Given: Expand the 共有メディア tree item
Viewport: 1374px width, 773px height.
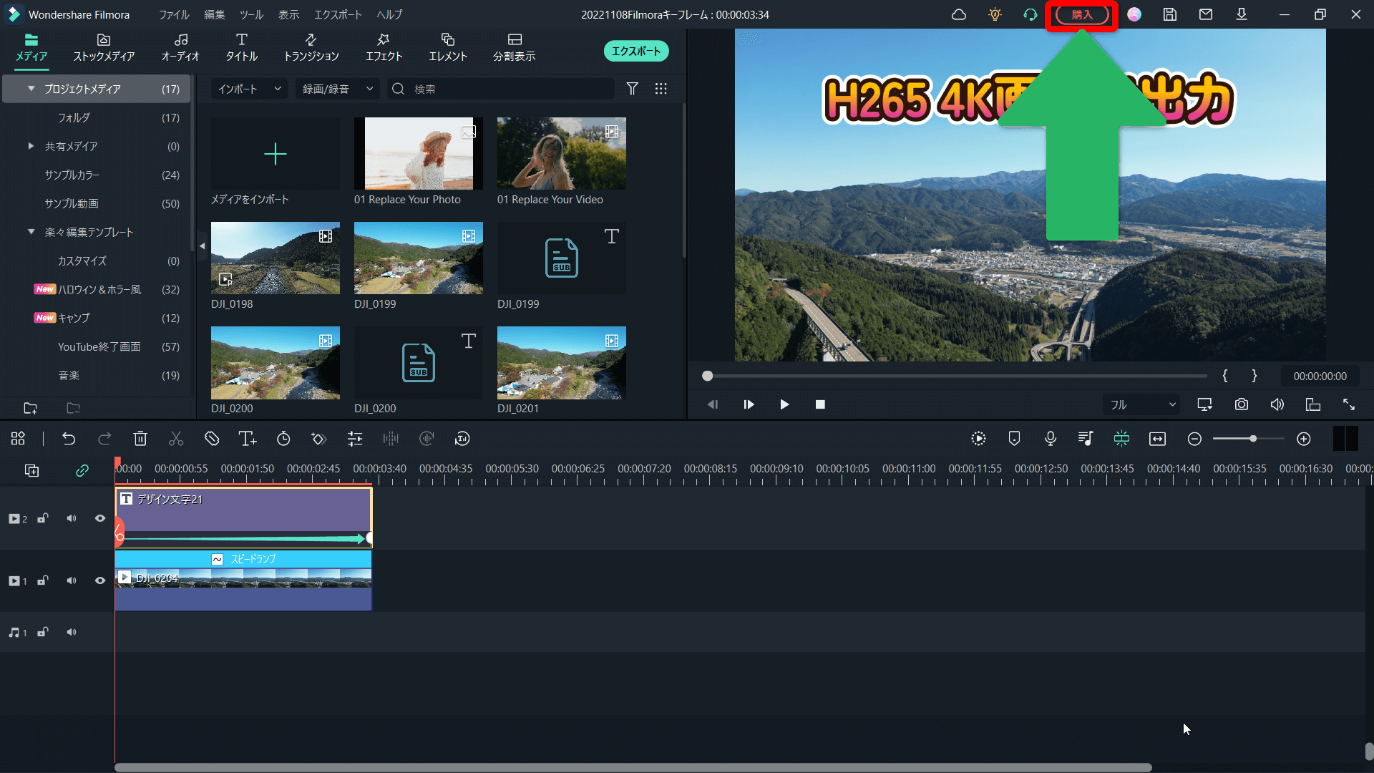Looking at the screenshot, I should click(x=31, y=146).
